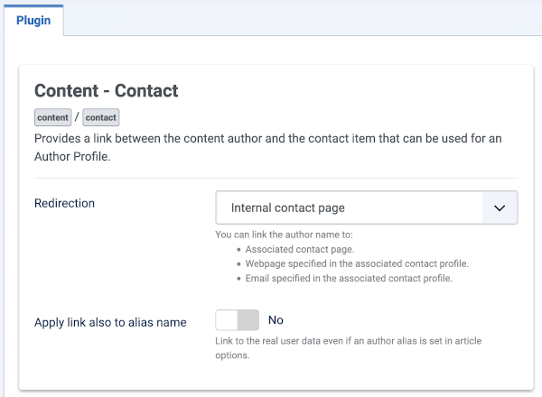Click 'Webpage specified in the associated contact profile.' text
The image size is (542, 397).
(x=357, y=263)
